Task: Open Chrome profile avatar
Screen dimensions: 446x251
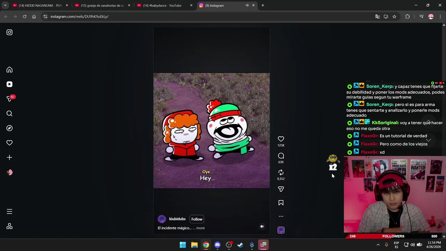Action: pos(431,16)
